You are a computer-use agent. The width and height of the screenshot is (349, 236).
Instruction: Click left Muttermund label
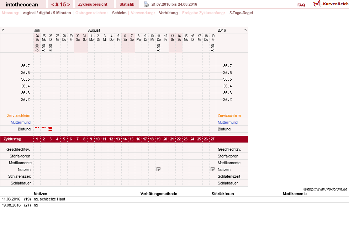coord(21,122)
